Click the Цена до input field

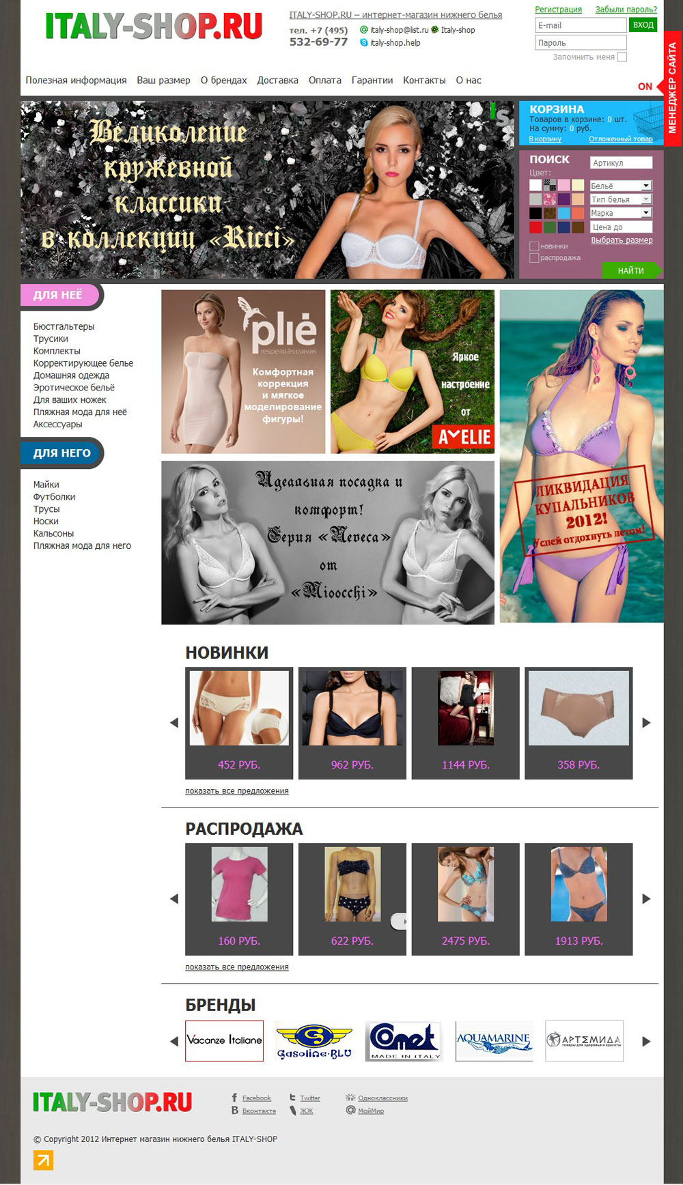(621, 227)
